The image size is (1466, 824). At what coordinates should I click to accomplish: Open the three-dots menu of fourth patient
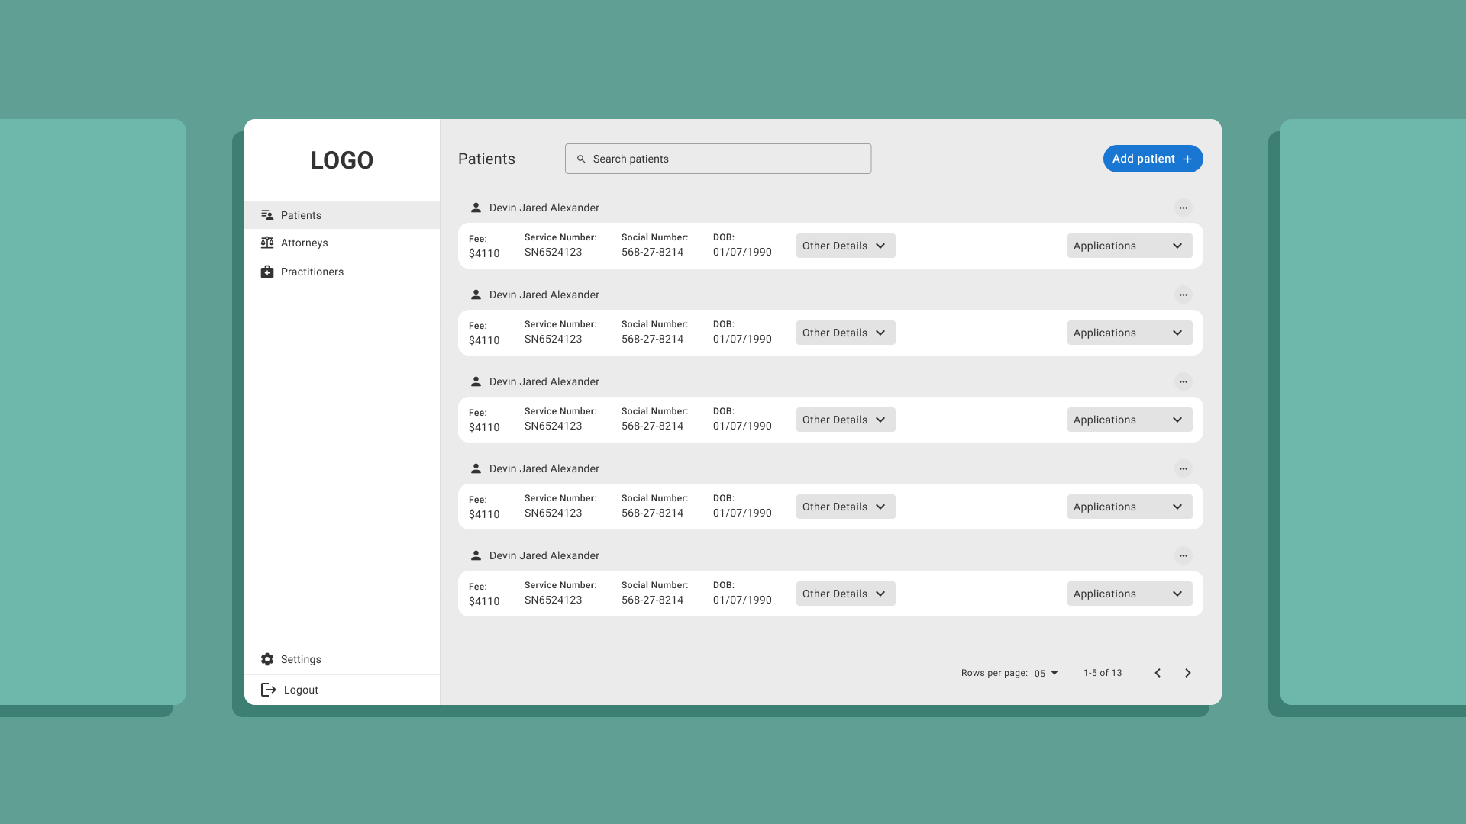(x=1183, y=468)
